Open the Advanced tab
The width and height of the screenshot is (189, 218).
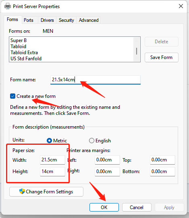click(x=89, y=20)
